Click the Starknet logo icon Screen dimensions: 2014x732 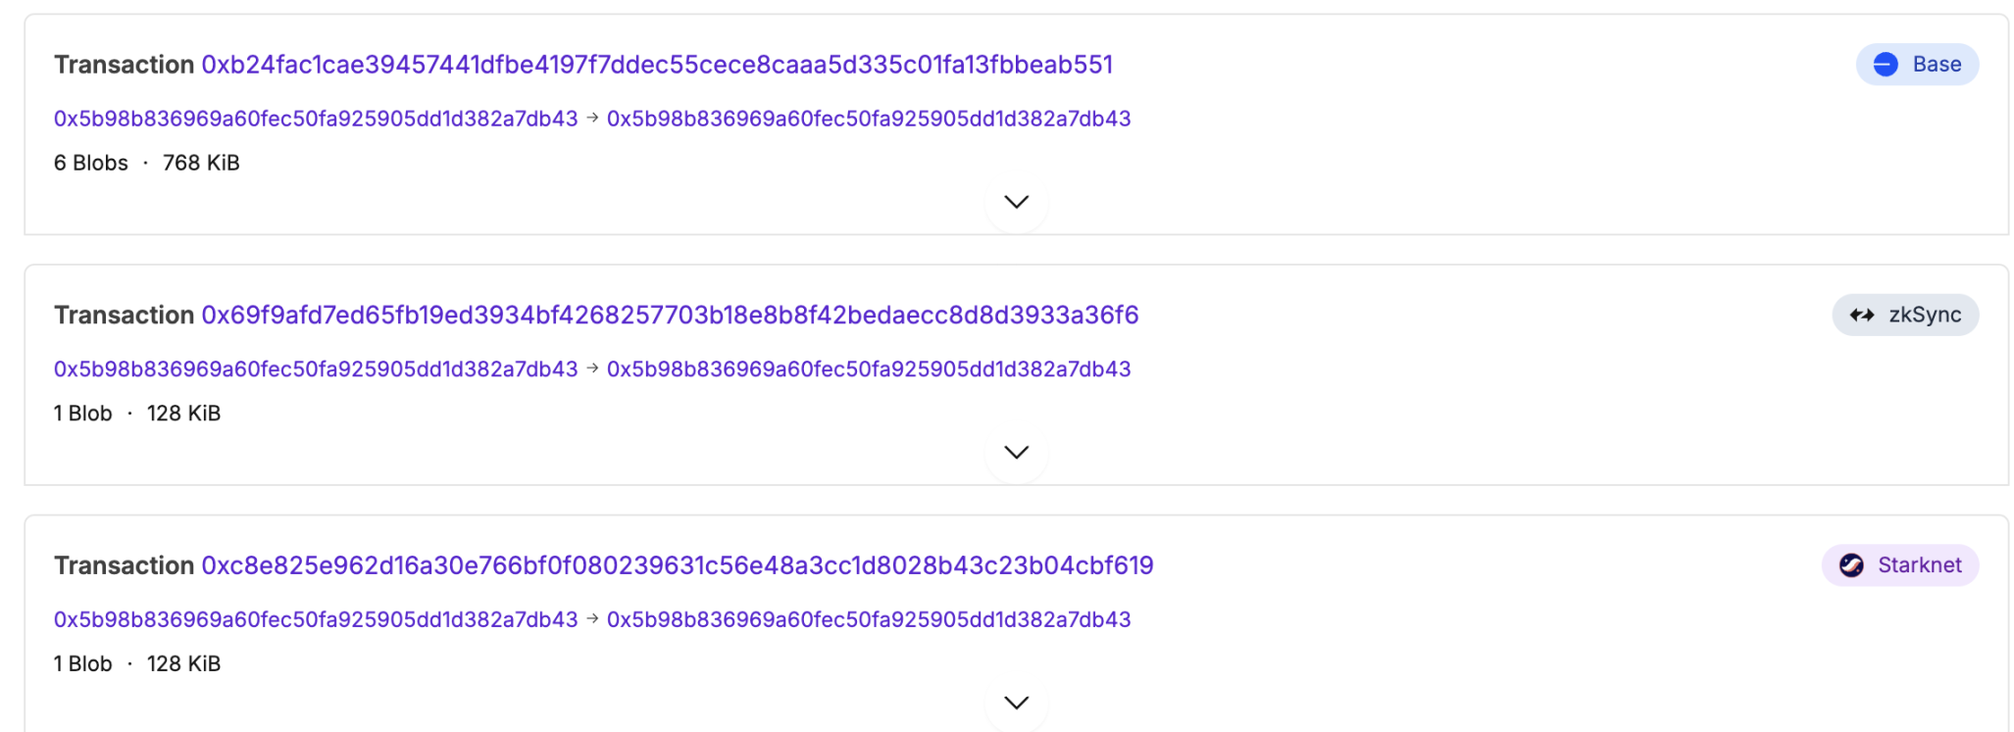[1850, 565]
